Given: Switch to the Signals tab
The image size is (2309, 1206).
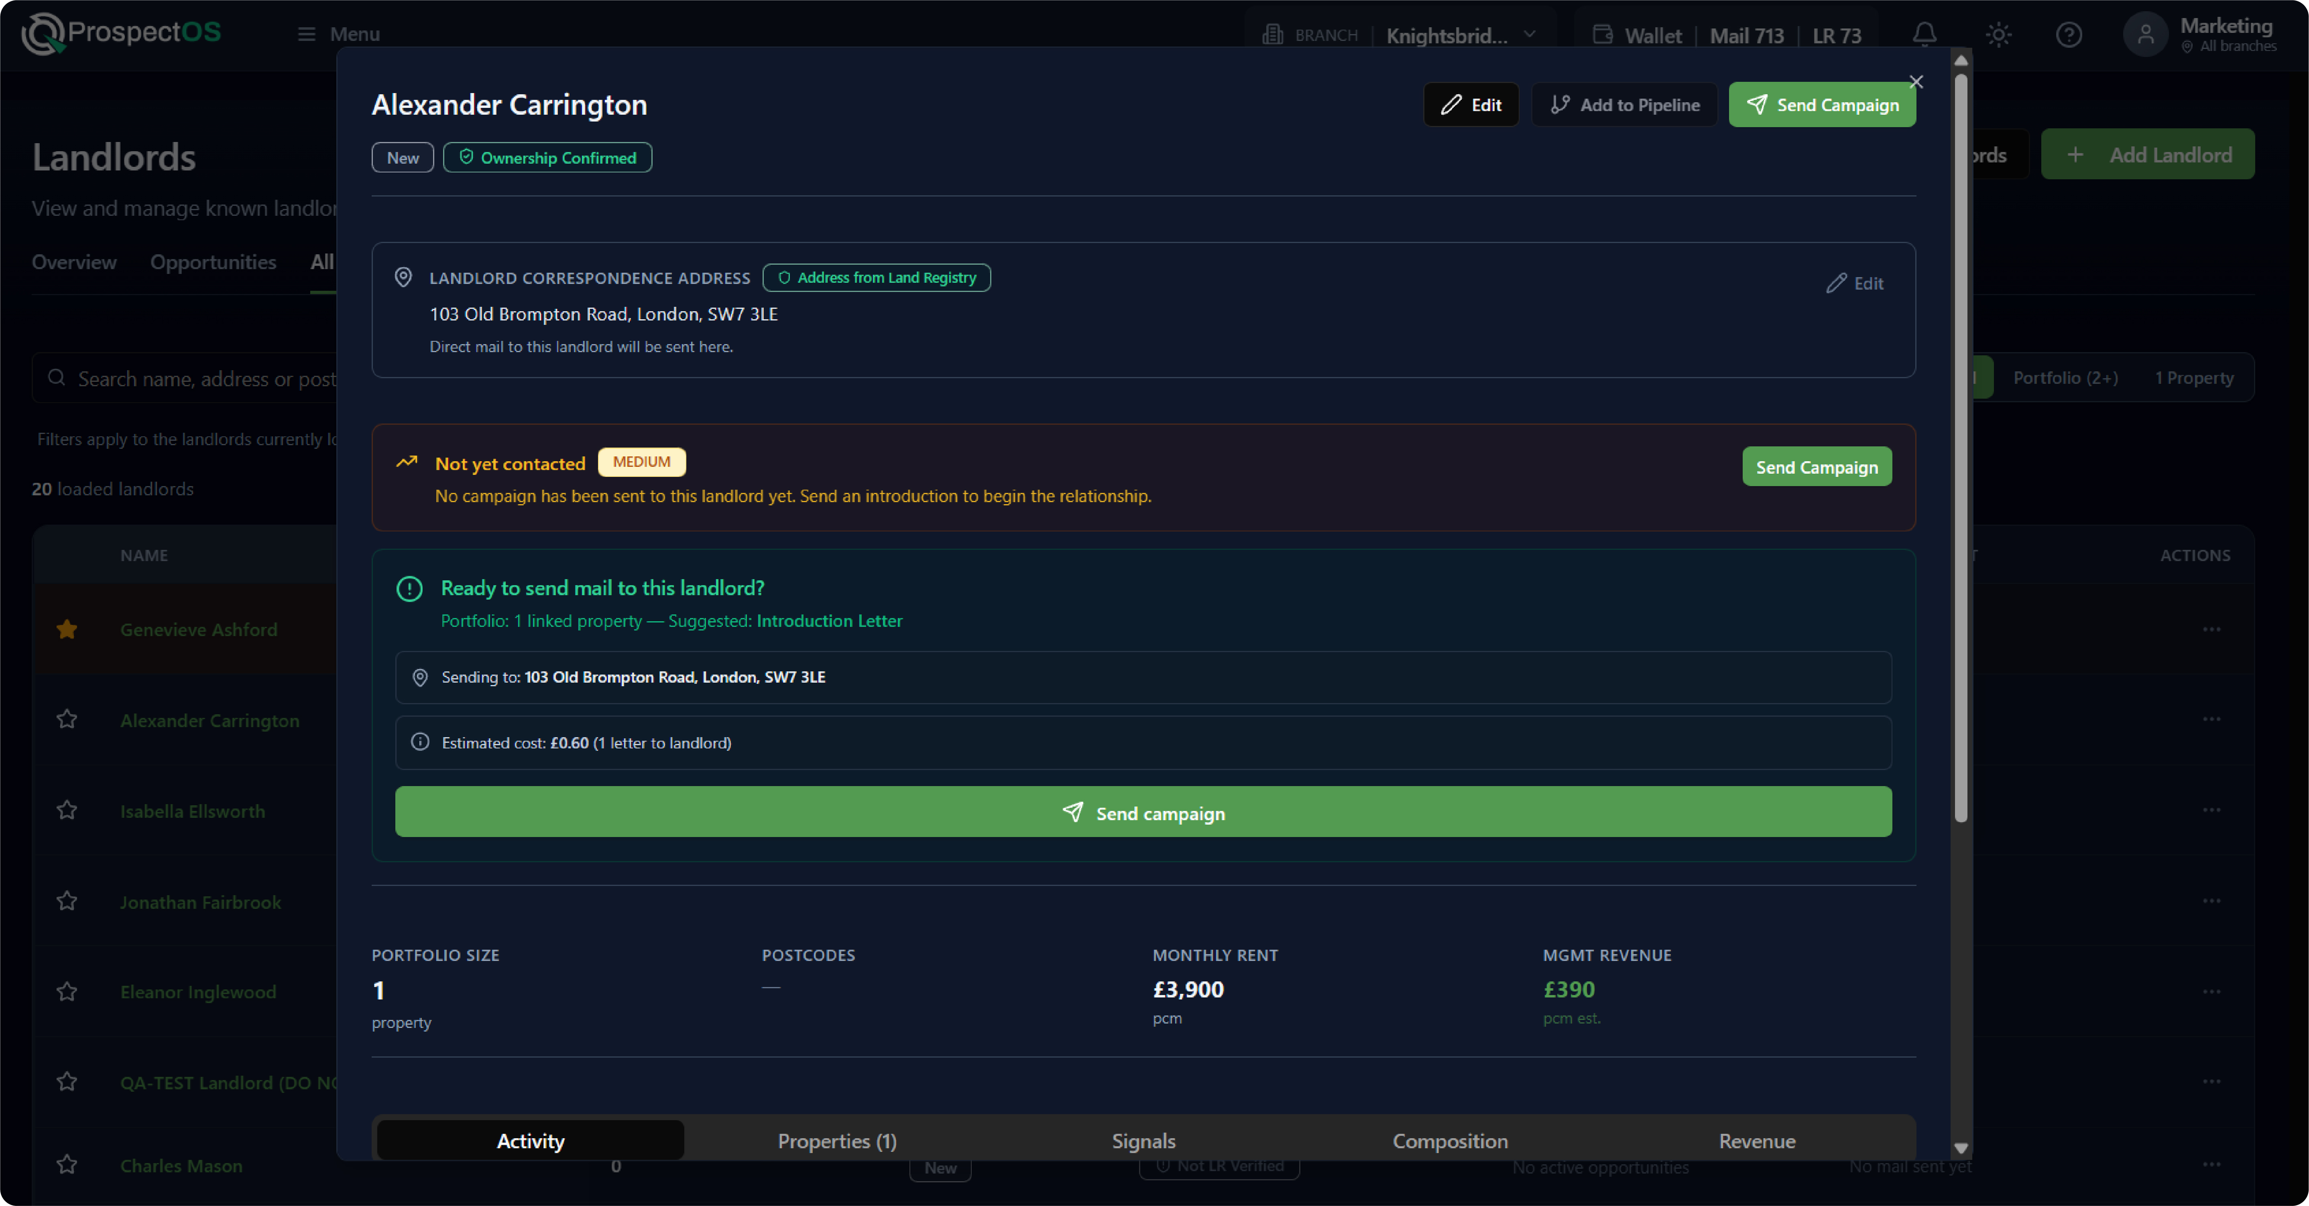Looking at the screenshot, I should (x=1144, y=1141).
